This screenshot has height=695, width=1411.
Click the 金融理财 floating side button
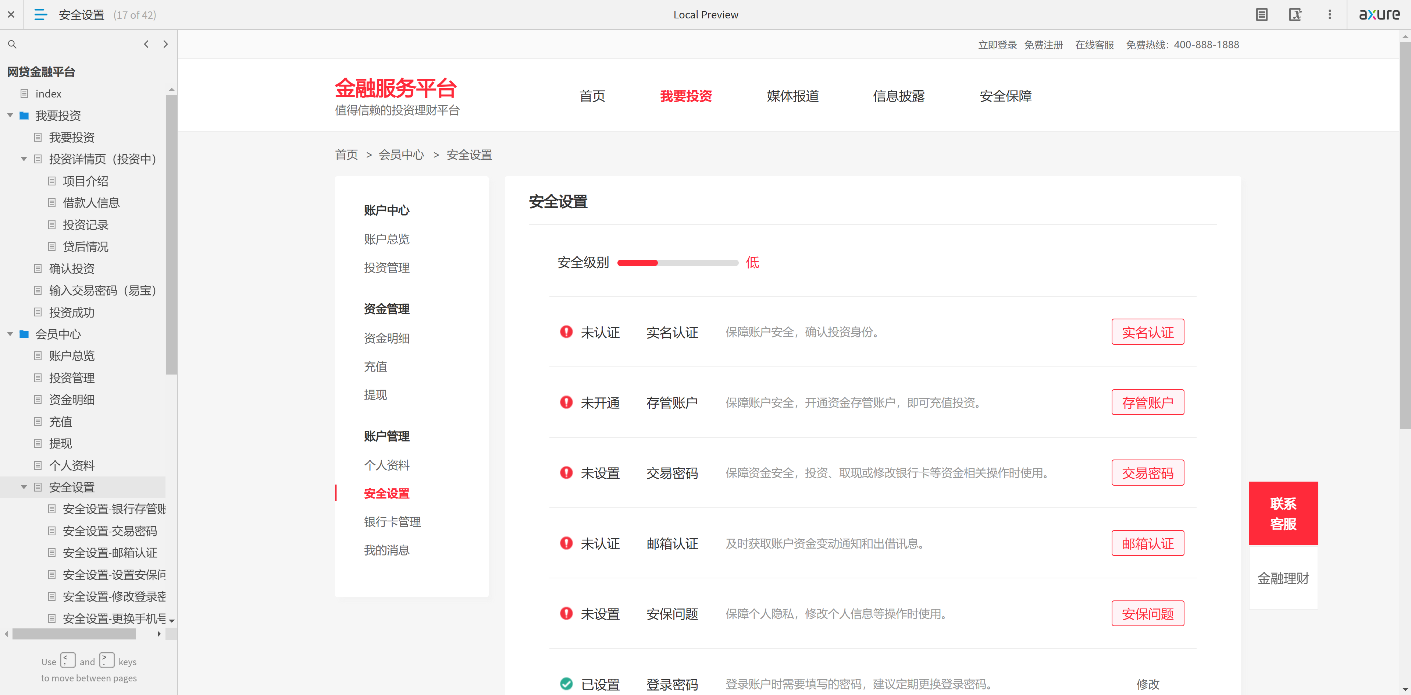[x=1283, y=578]
